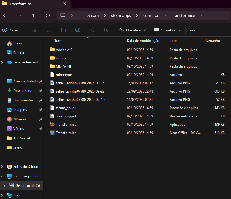Open Músicas in quick access
This screenshot has width=231, height=199.
[17, 119]
